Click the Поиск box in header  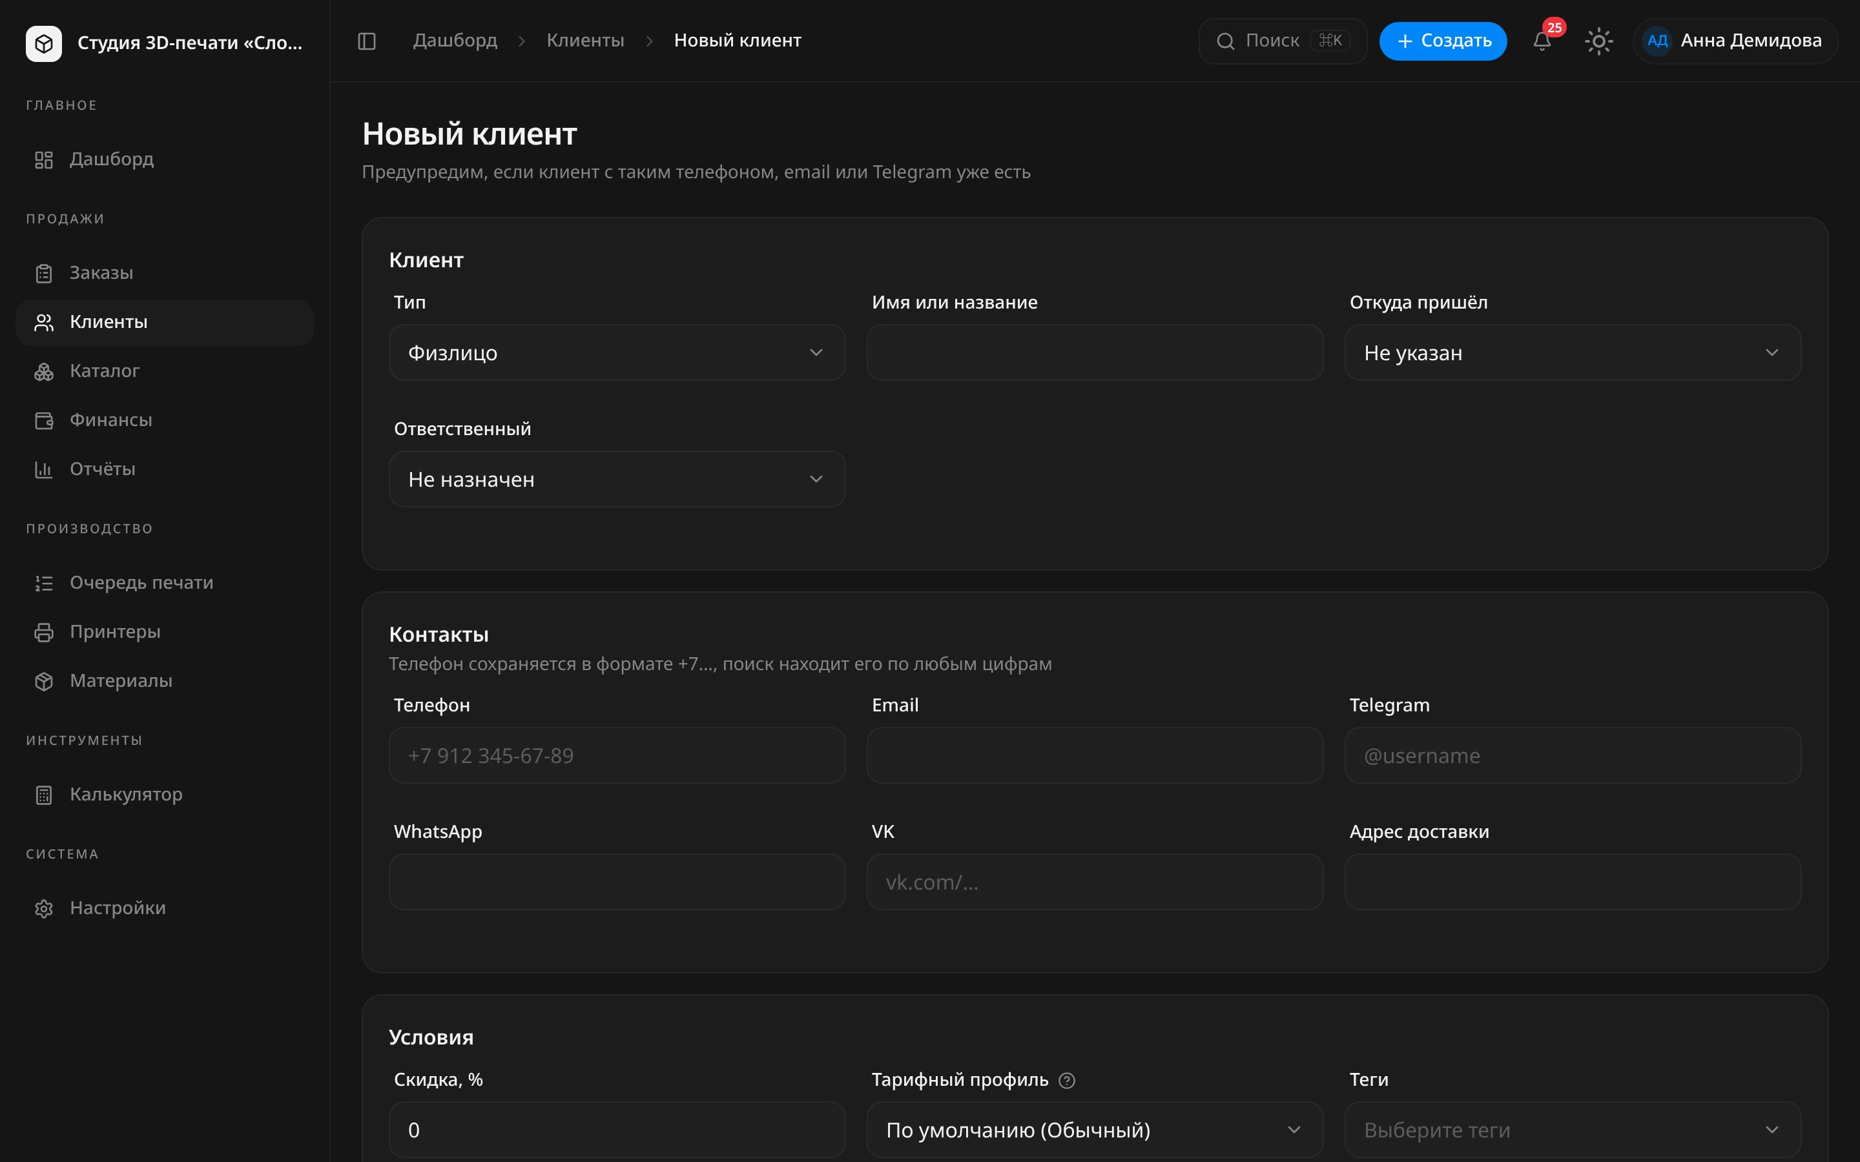point(1283,41)
